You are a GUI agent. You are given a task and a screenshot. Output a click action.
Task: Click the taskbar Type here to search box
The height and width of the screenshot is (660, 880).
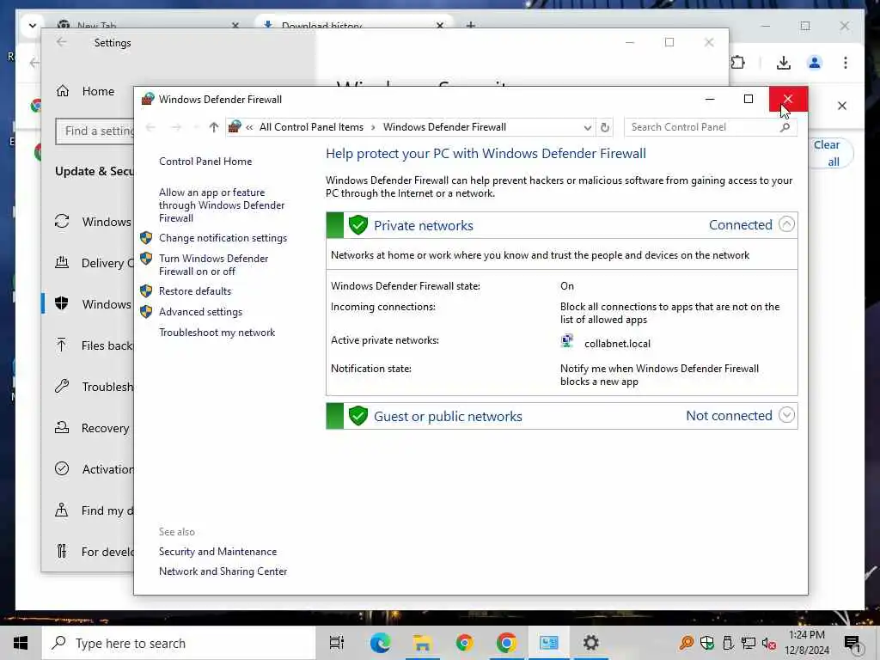(x=179, y=643)
